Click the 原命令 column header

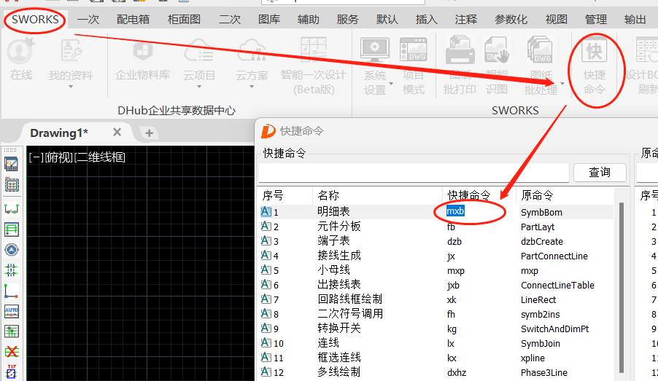pos(537,195)
